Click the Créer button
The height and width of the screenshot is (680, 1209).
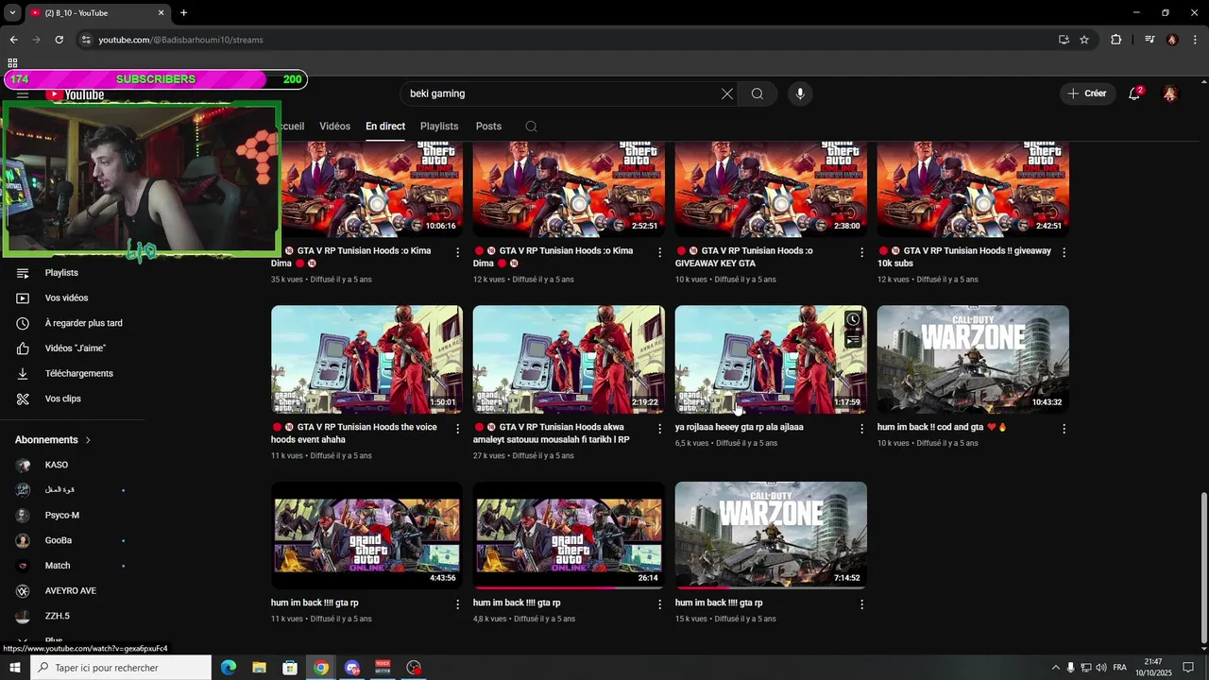point(1087,93)
